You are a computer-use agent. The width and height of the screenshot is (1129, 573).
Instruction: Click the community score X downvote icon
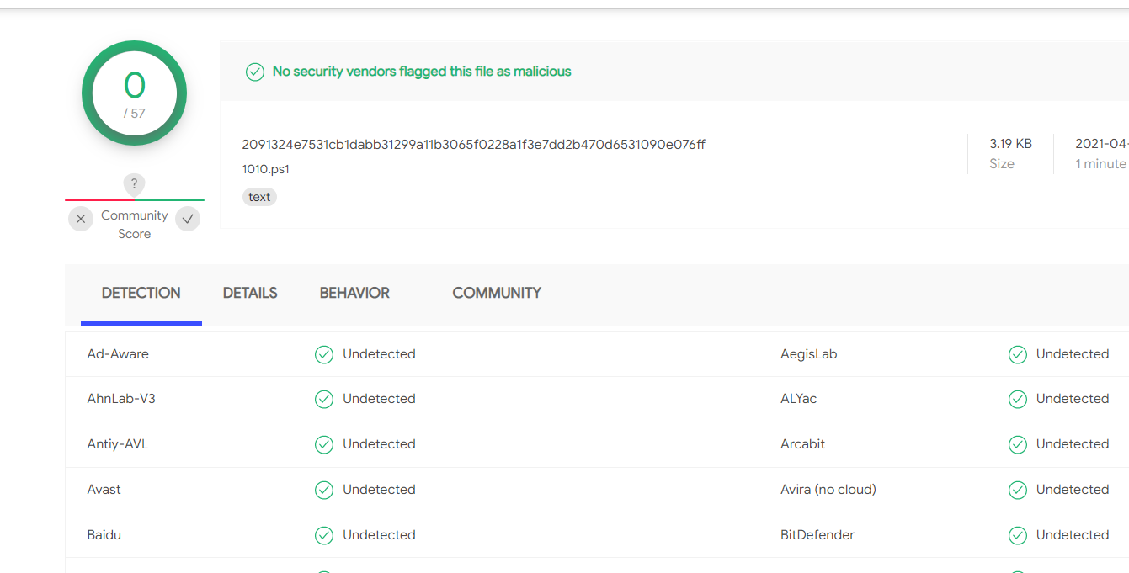pos(81,220)
